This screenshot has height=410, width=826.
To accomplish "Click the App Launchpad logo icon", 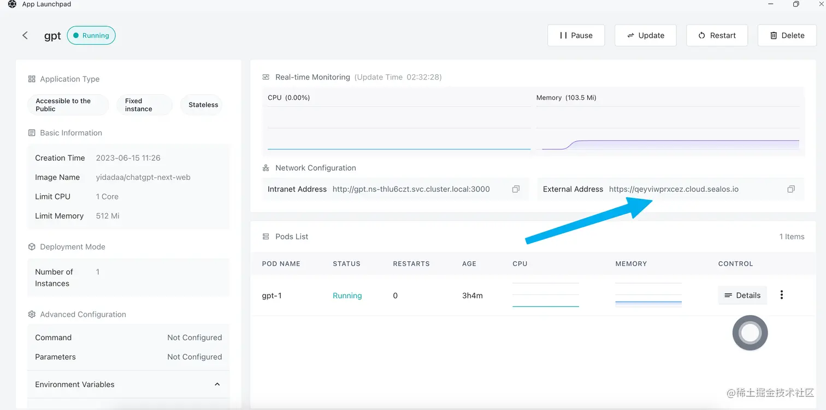I will click(x=12, y=4).
